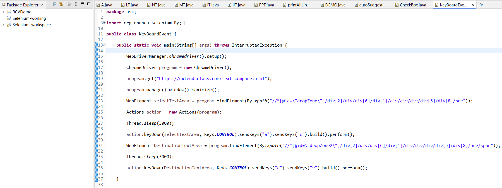Screen dimensions: 502x188
Task: Unfold the collapsed imports on line 3
Action: (x=104, y=23)
